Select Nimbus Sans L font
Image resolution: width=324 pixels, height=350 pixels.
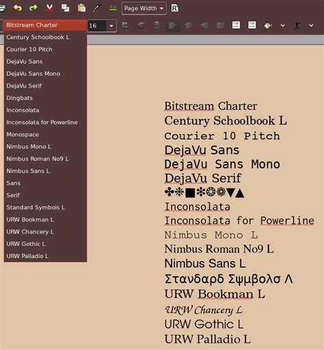(x=45, y=171)
